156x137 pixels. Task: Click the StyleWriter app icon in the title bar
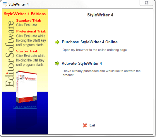coord(5,4)
